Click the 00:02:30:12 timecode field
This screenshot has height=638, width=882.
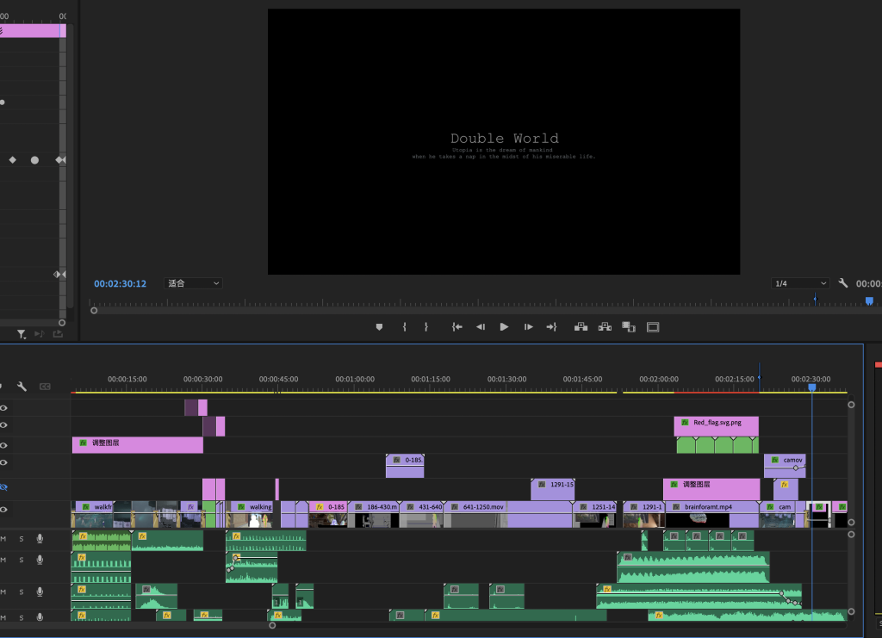(120, 283)
